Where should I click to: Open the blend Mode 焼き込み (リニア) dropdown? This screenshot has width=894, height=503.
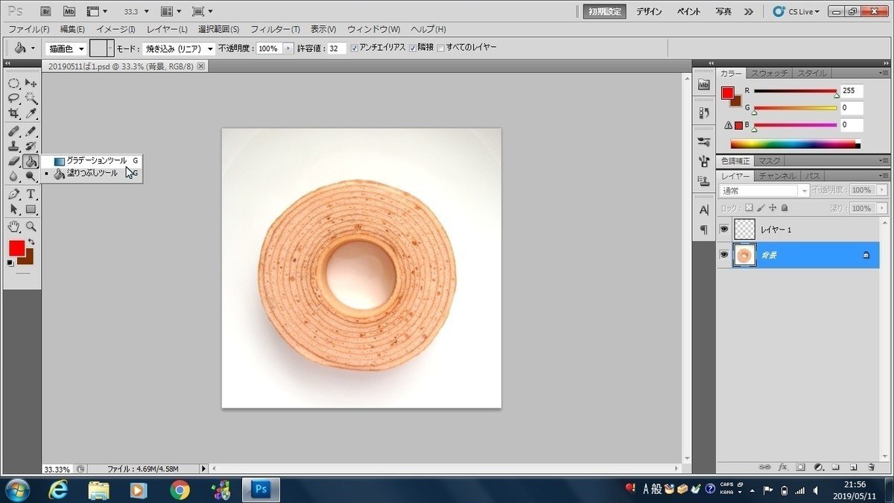tap(179, 48)
